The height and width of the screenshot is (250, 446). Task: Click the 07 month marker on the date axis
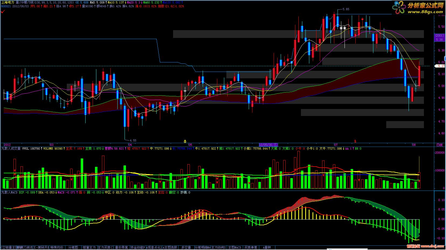336,145
